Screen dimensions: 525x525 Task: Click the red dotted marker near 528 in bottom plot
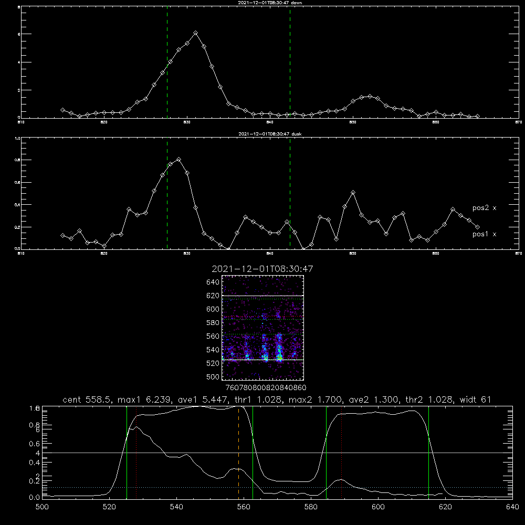click(136, 452)
